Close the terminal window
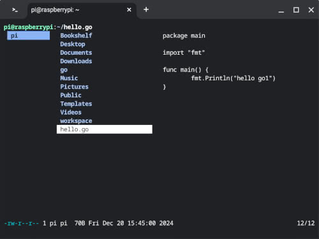 tap(311, 10)
